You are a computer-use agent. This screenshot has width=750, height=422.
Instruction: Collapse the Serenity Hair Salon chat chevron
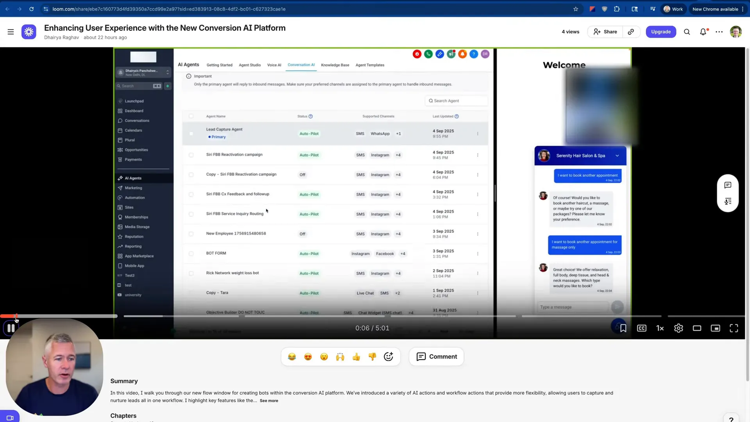[x=617, y=156]
